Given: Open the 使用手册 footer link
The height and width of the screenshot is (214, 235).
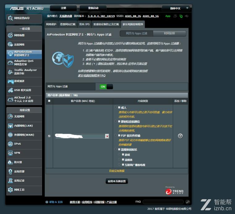Looking at the screenshot, I should pyautogui.click(x=75, y=202).
